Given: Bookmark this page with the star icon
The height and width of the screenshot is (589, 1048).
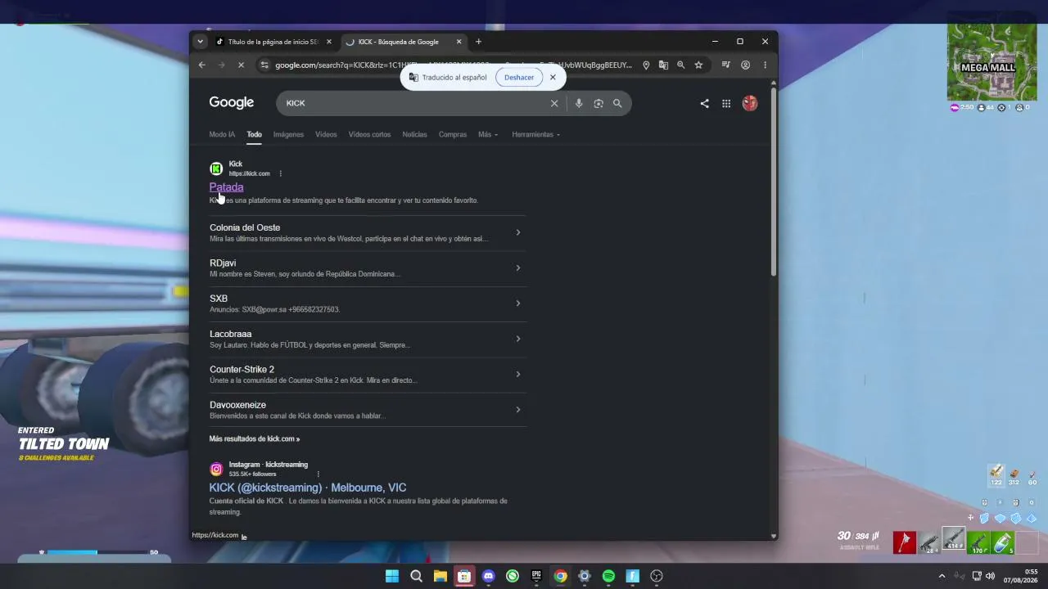Looking at the screenshot, I should pyautogui.click(x=698, y=65).
